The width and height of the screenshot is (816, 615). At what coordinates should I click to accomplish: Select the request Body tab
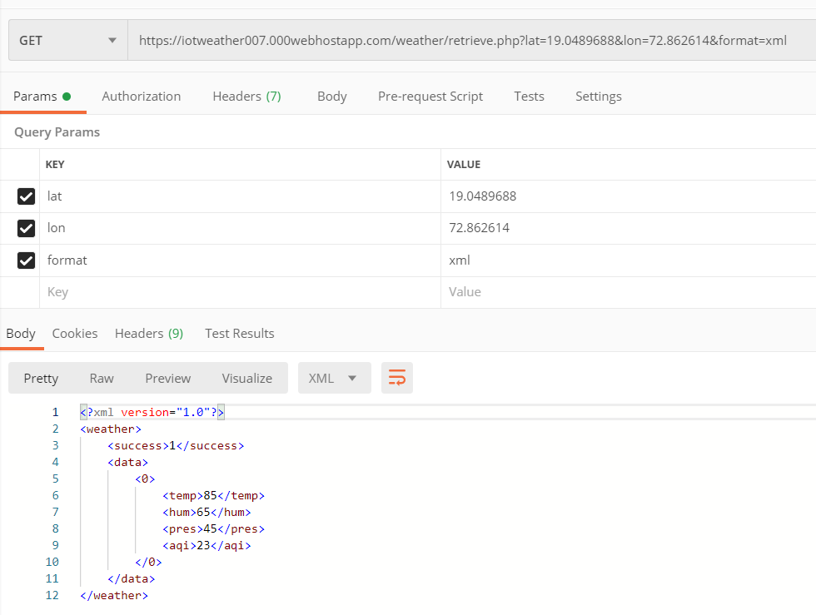coord(331,97)
